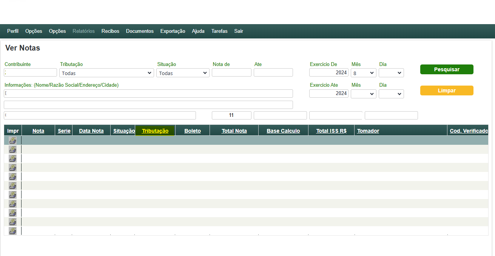Open the Exportação menu
Screen dimensions: 495x256
coord(173,31)
